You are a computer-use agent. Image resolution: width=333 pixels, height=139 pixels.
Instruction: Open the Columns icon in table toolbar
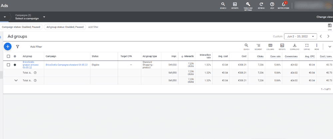tap(270, 47)
